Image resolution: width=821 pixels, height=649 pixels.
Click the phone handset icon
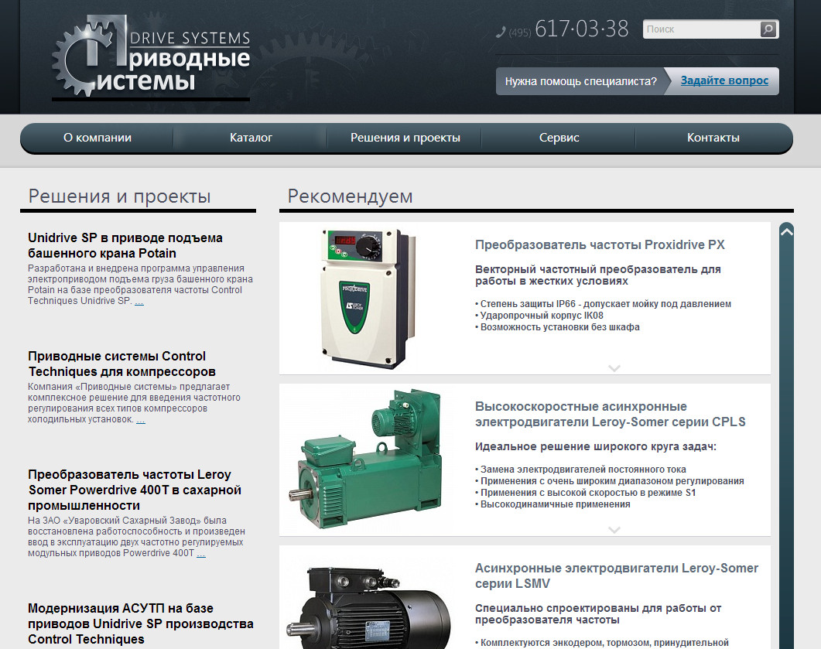[501, 32]
